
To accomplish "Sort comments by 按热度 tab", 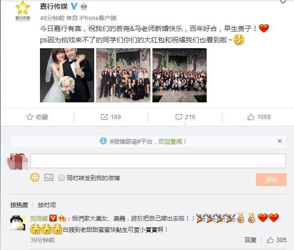I will 19,205.
